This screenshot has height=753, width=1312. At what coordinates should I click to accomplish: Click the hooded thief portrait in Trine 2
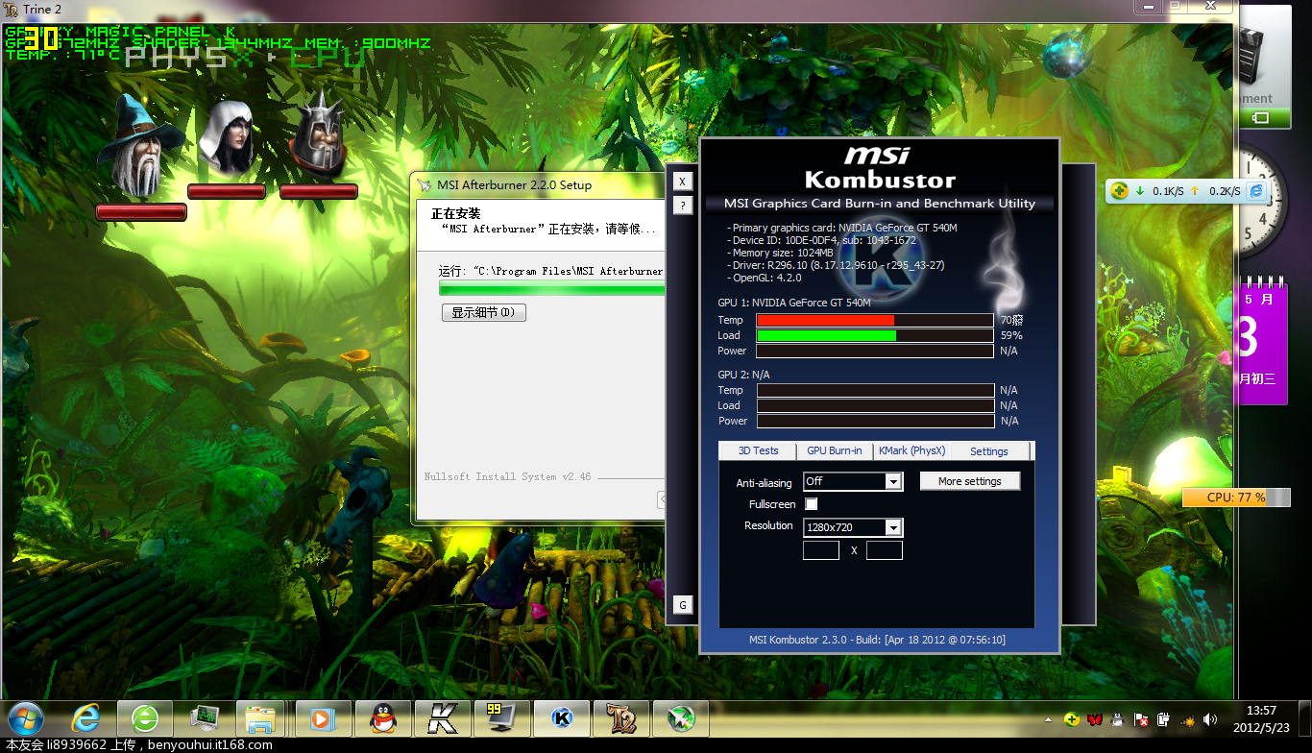(228, 136)
